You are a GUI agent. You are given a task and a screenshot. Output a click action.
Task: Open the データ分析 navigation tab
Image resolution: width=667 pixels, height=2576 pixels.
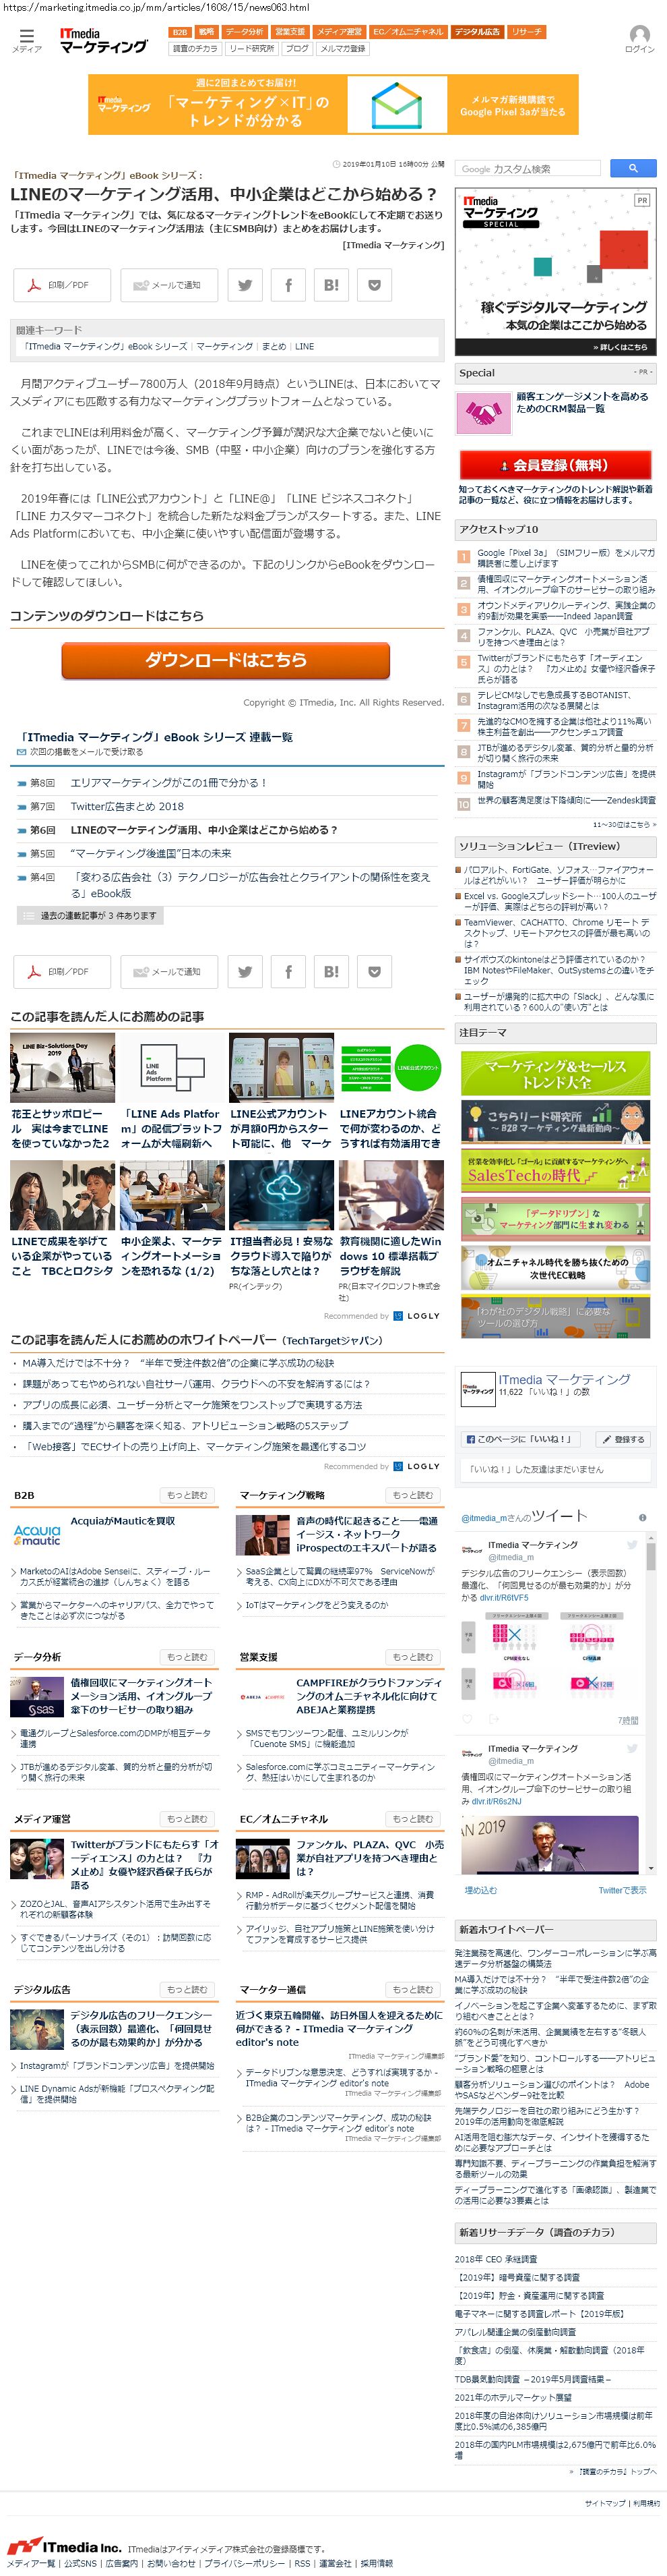pos(245,32)
